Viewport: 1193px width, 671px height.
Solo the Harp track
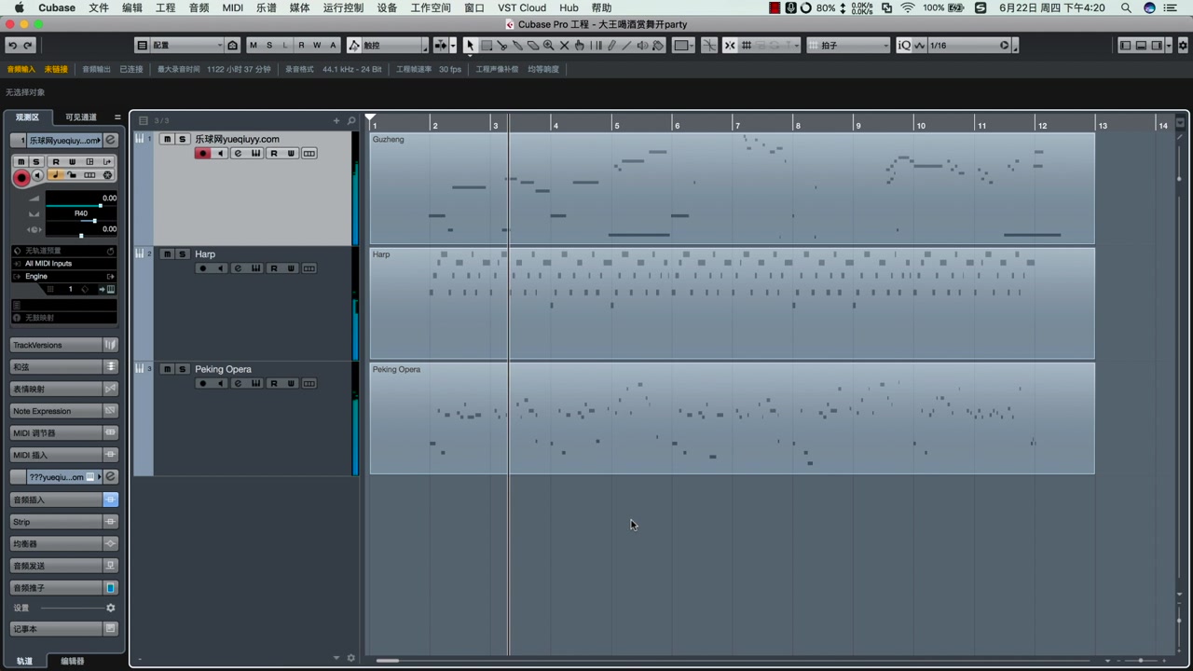(183, 253)
